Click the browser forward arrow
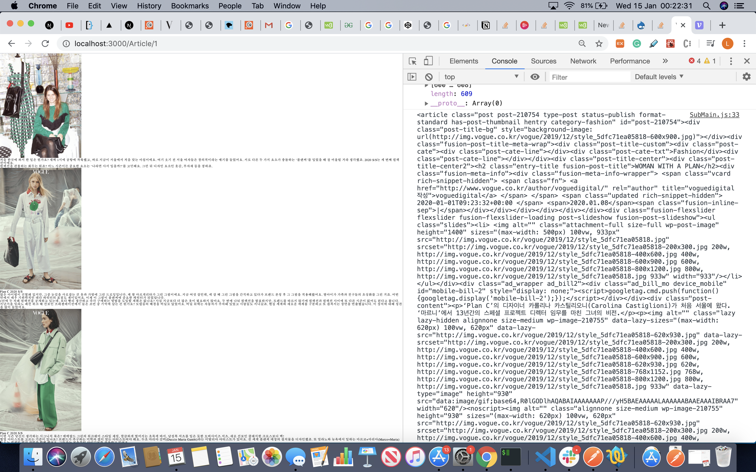 (x=28, y=44)
